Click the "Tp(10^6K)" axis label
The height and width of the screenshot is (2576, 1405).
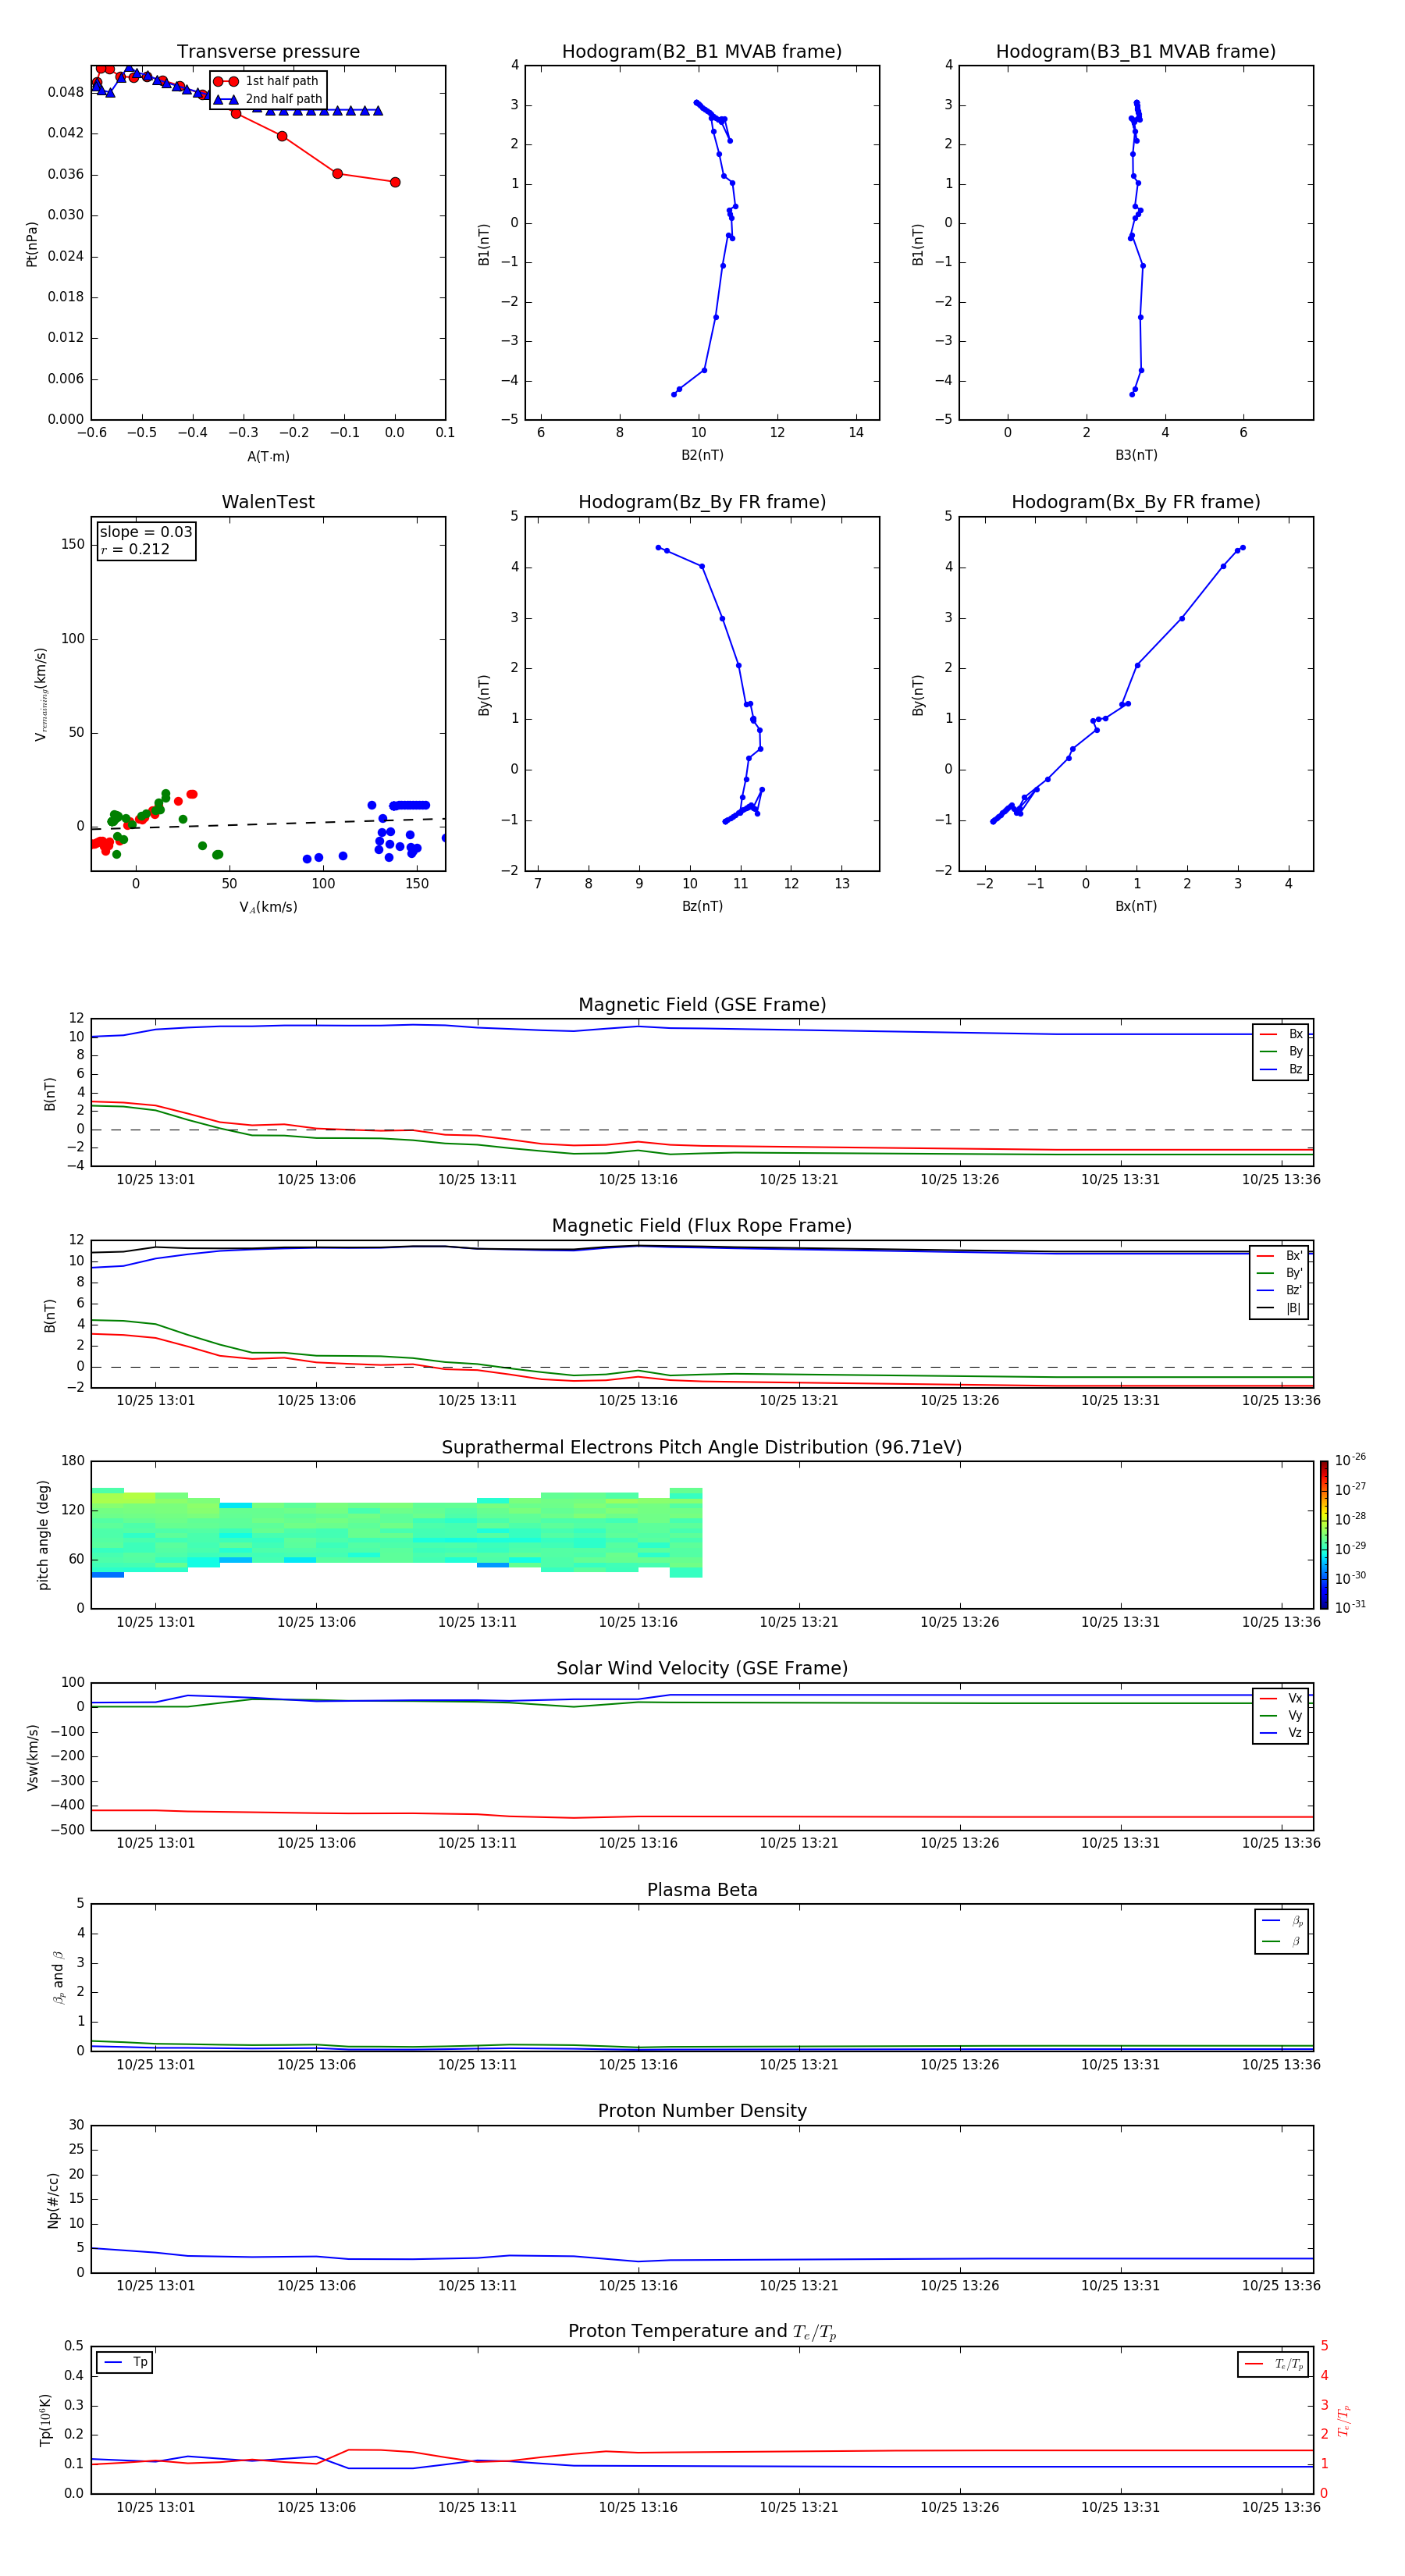tap(45, 2420)
